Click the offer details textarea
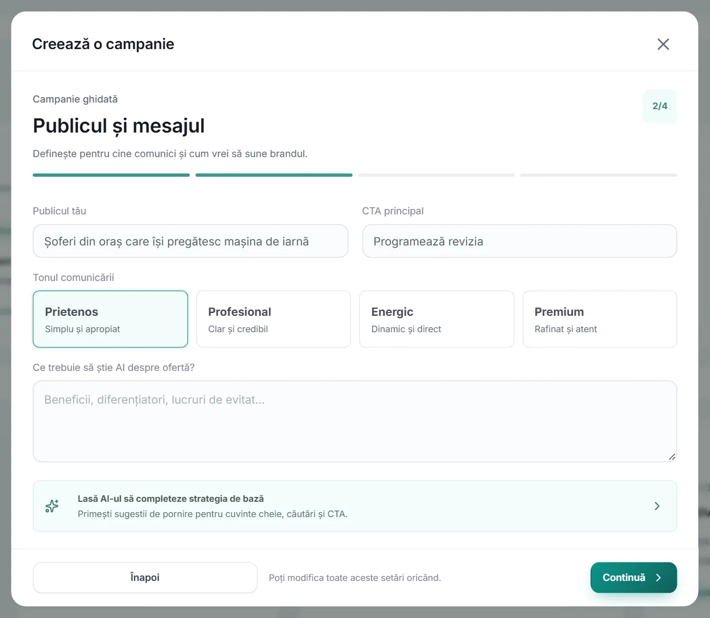The height and width of the screenshot is (618, 710). coord(355,421)
